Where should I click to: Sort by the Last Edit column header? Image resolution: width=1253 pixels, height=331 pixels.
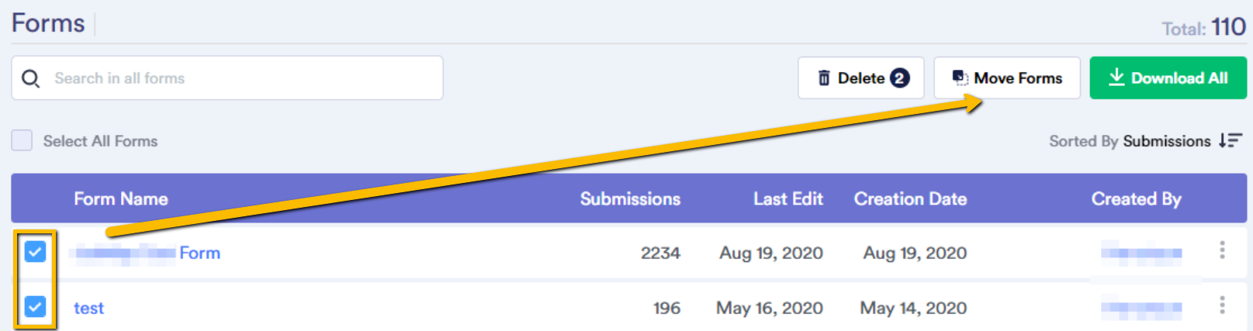(x=787, y=199)
